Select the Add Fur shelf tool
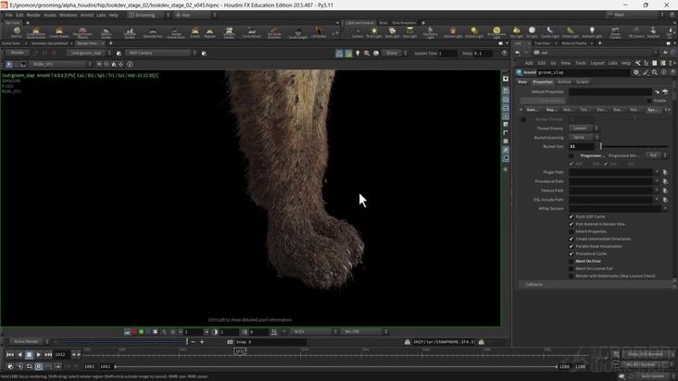The width and height of the screenshot is (678, 381). pyautogui.click(x=17, y=32)
